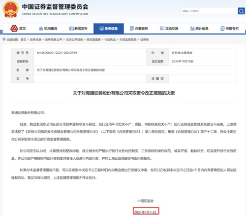Click the chat icon beside 互动交流
Viewport: 246px width, 215px height.
[x=162, y=29]
